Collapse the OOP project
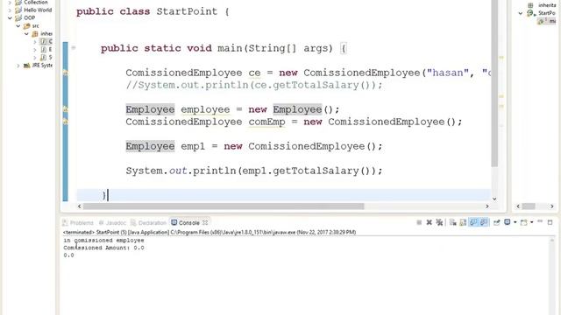561x315 pixels. [10, 17]
